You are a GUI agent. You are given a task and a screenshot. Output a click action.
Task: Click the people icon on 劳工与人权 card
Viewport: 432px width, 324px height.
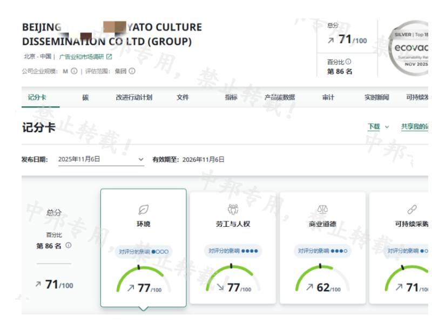click(233, 210)
